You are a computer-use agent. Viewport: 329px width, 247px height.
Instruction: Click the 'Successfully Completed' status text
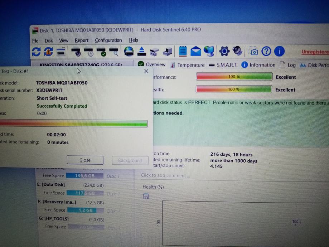tap(62, 106)
